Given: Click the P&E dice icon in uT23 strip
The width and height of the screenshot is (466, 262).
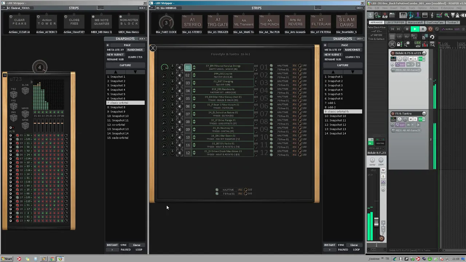Looking at the screenshot, I should [14, 95].
